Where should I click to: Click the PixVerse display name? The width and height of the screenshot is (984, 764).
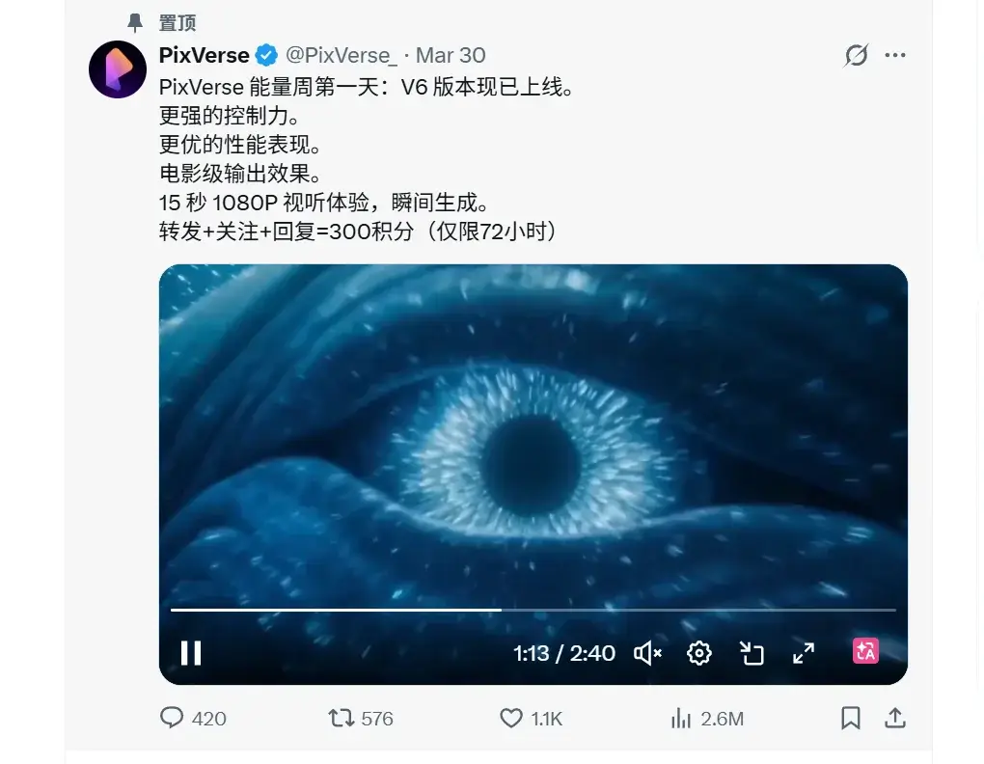(x=204, y=55)
